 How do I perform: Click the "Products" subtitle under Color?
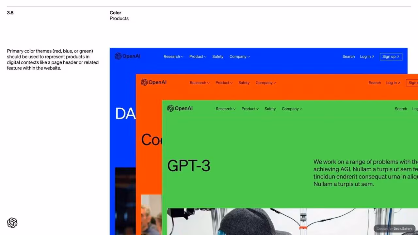(119, 18)
